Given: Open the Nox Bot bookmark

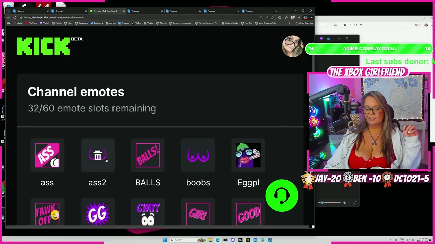Looking at the screenshot, I should 246,23.
